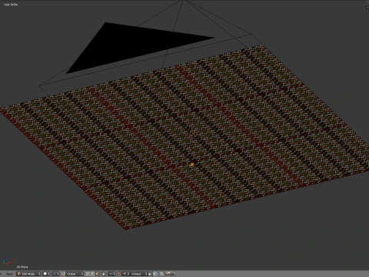Click the orange selected vertex on the plane
Viewport: 369px width, 277px height.
(x=192, y=165)
